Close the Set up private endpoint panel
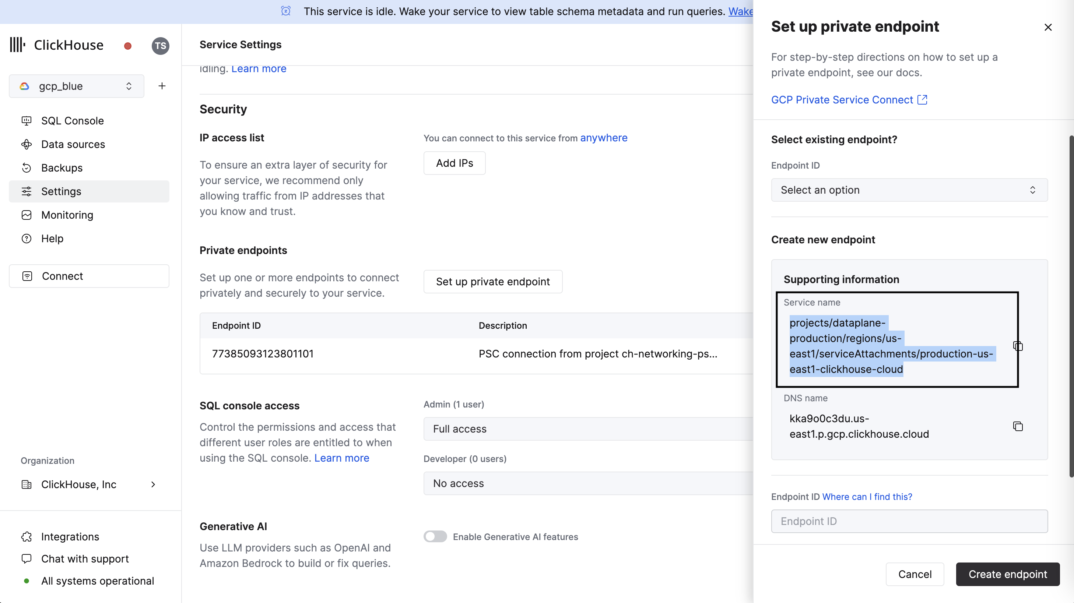 pos(1048,27)
